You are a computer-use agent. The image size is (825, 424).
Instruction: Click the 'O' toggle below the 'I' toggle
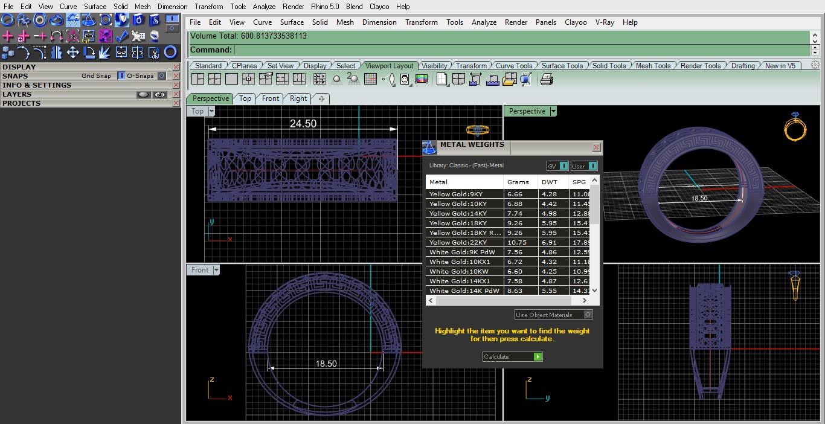pos(172,28)
